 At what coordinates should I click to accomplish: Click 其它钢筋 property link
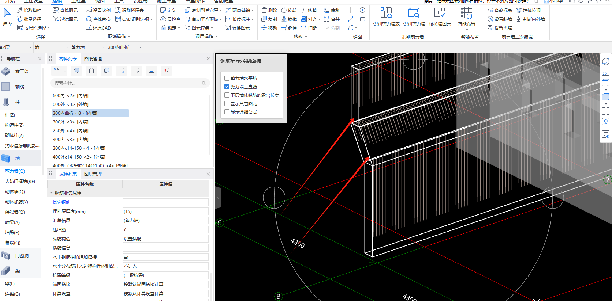(x=61, y=202)
